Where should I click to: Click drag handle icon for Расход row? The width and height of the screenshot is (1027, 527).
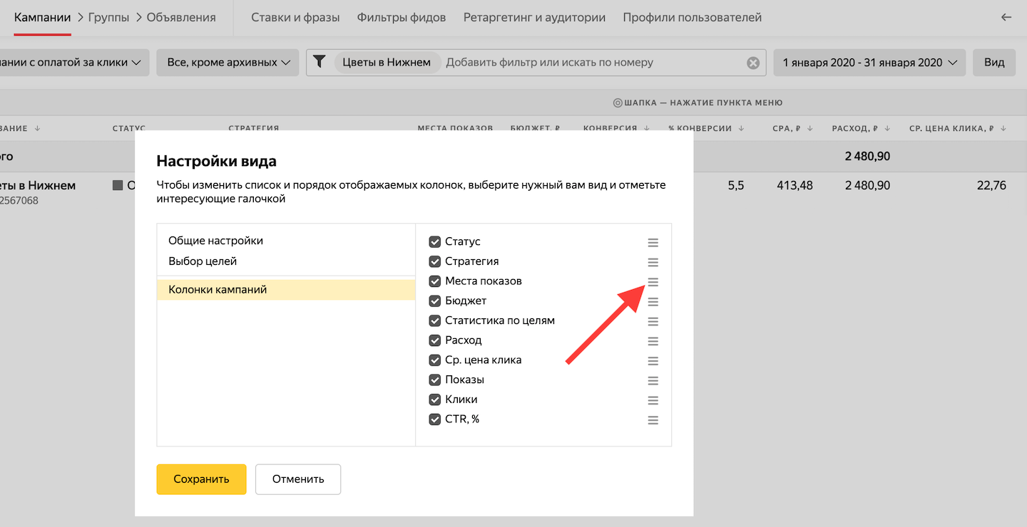[653, 341]
